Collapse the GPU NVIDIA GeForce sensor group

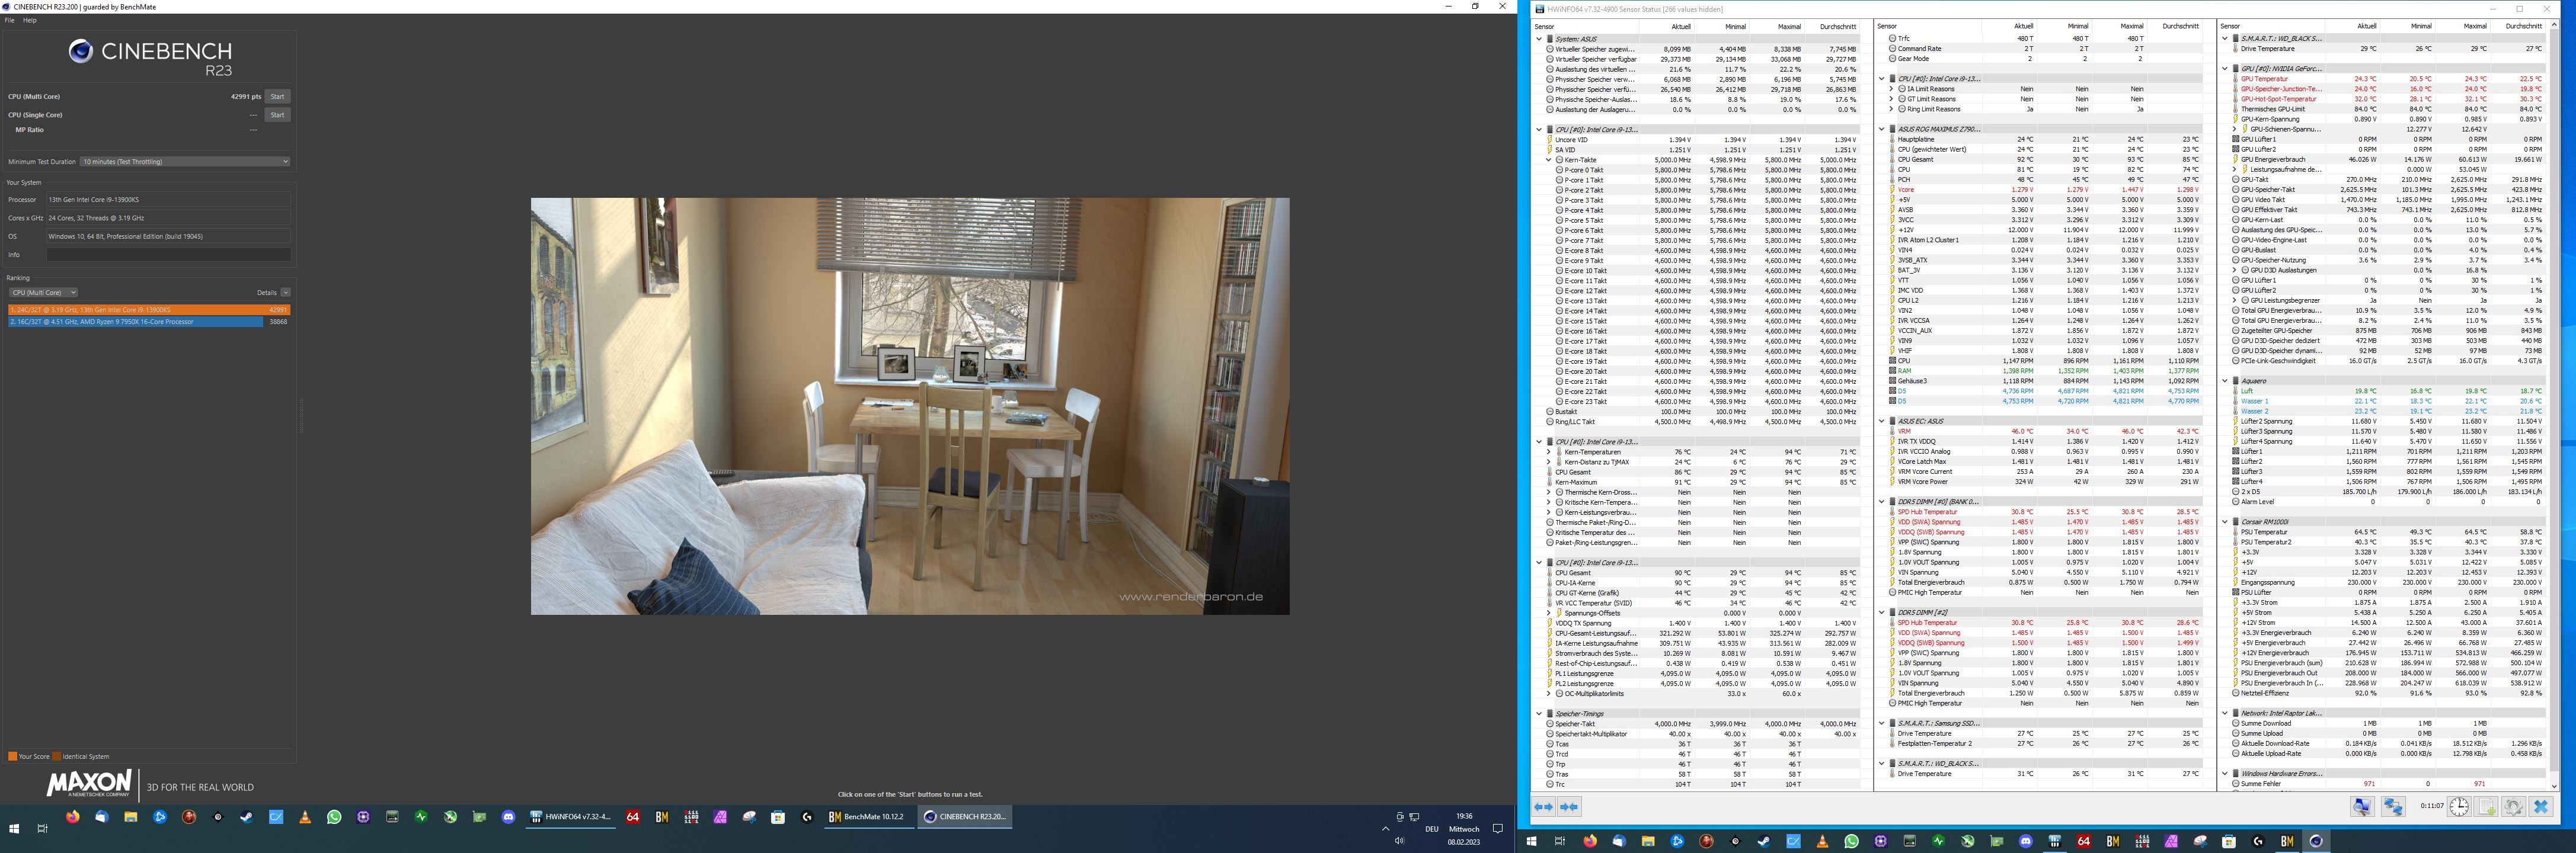point(2225,69)
